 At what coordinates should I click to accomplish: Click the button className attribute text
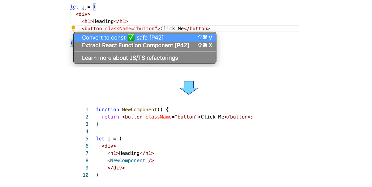coord(118,28)
